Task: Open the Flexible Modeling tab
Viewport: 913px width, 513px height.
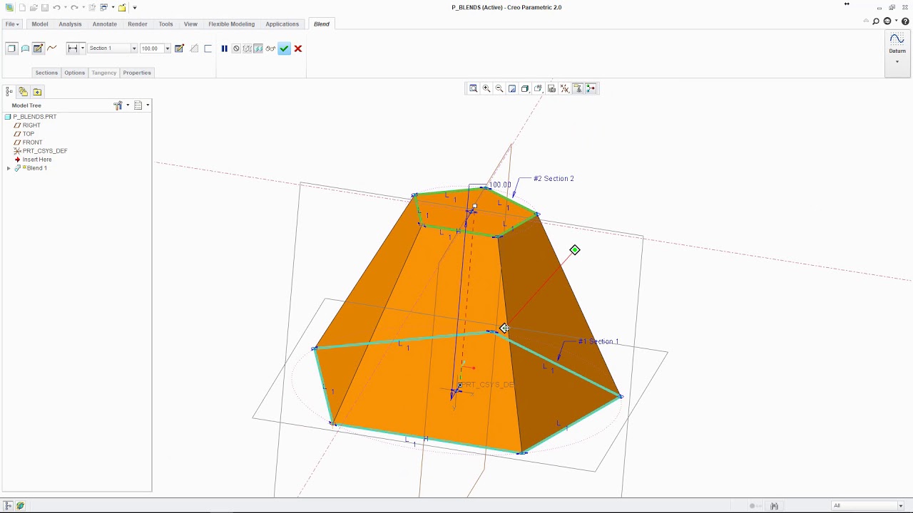Action: tap(231, 24)
